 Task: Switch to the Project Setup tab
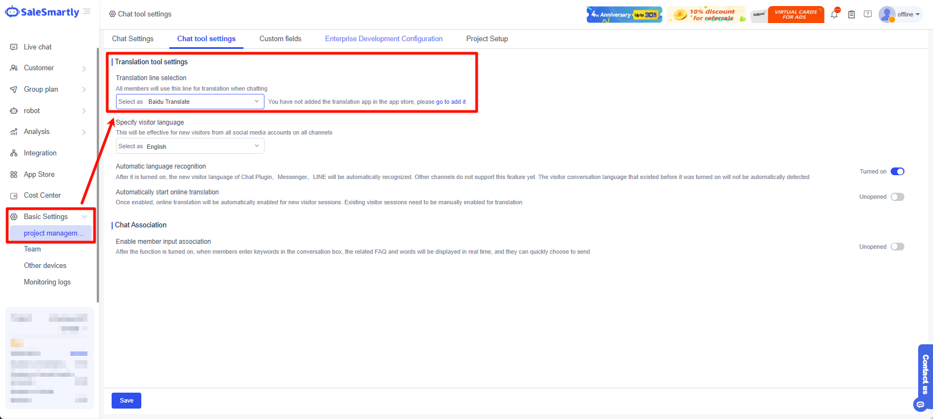click(x=487, y=38)
